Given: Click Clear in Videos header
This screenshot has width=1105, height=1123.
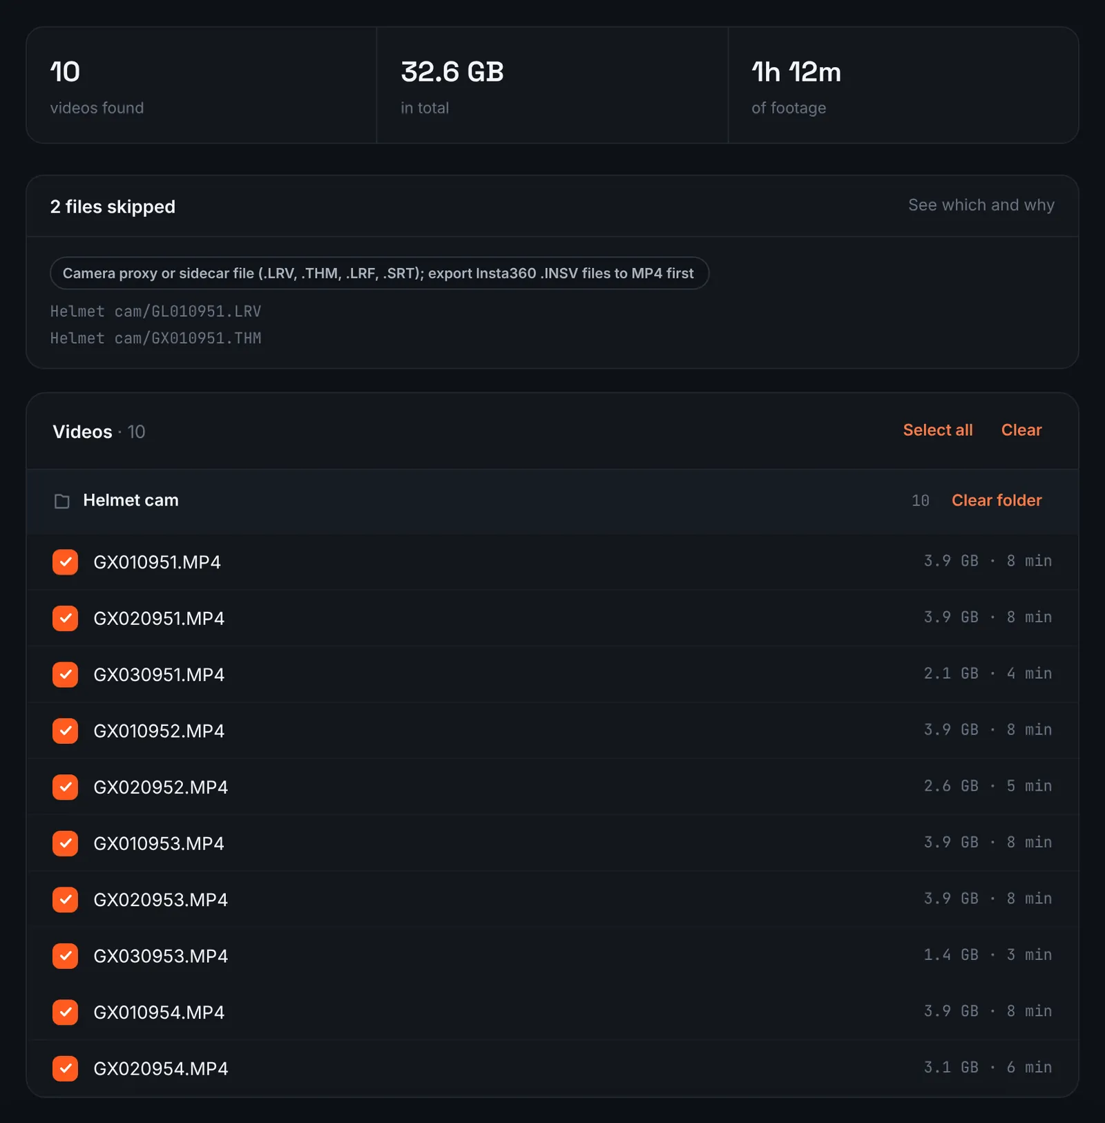Looking at the screenshot, I should tap(1021, 430).
